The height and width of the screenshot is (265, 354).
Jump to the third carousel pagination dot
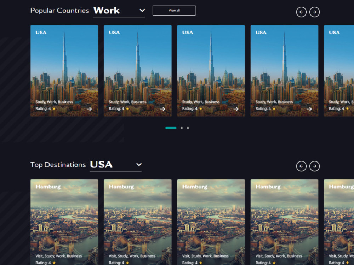pos(188,128)
